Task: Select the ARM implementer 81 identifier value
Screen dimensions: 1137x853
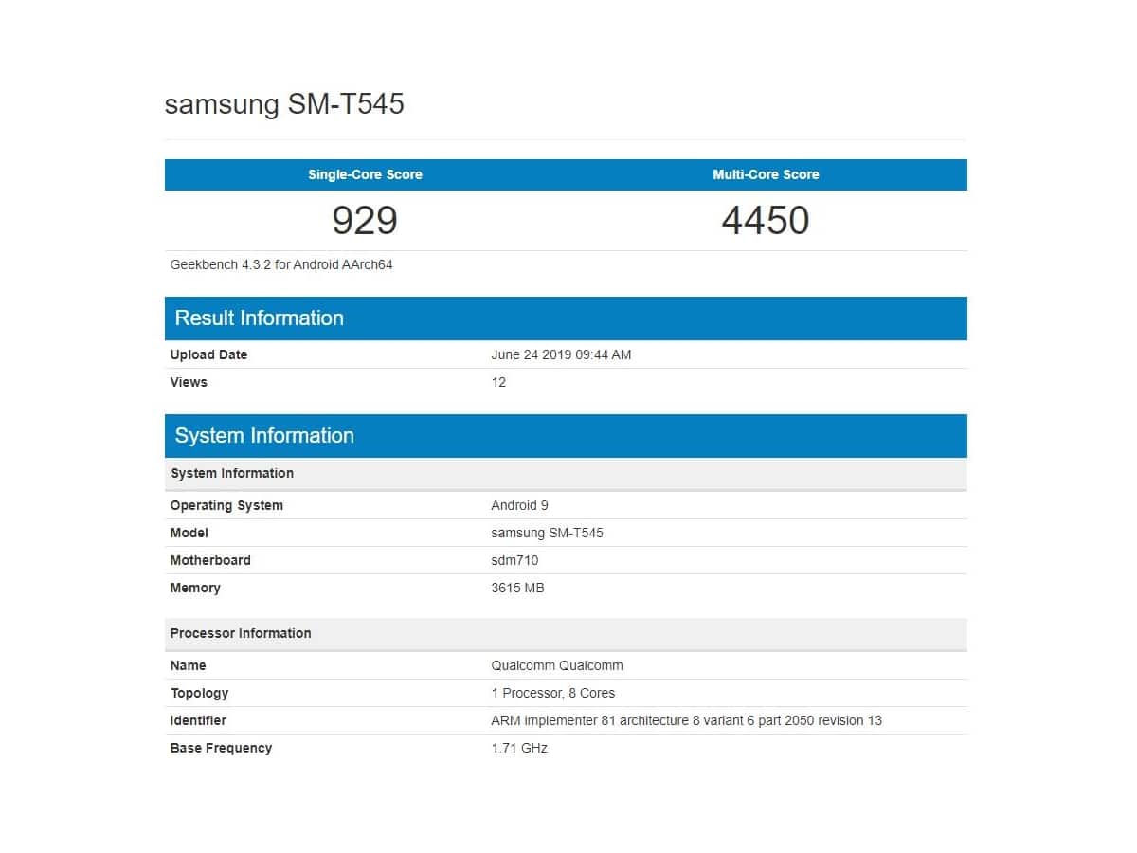Action: [x=686, y=720]
